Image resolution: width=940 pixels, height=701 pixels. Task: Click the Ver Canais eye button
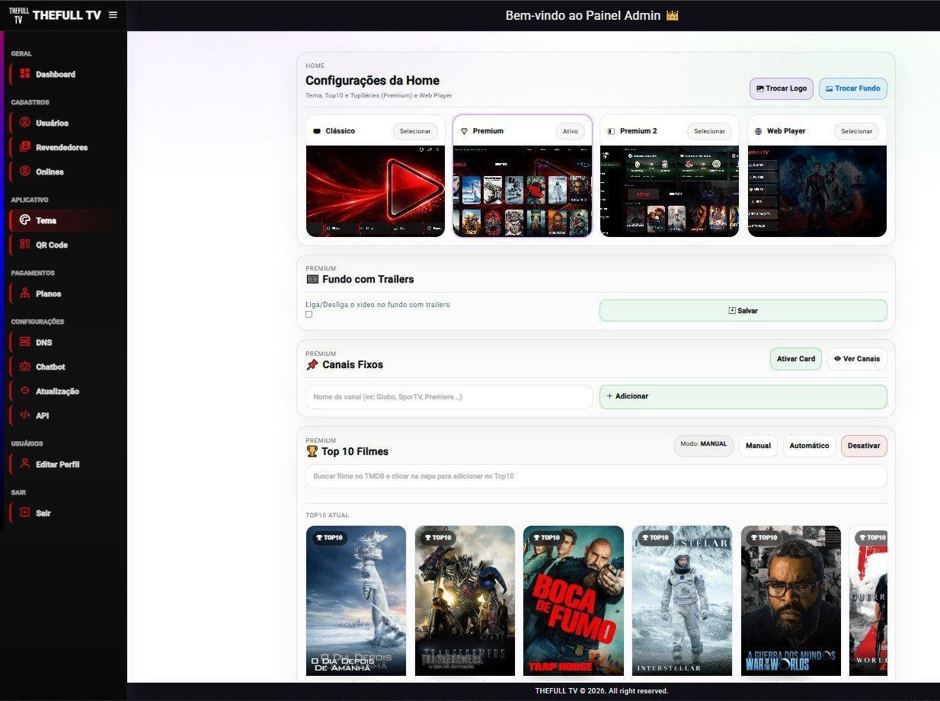tap(857, 359)
